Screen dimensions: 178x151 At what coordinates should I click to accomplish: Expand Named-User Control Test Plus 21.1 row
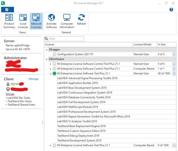pyautogui.click(x=50, y=64)
